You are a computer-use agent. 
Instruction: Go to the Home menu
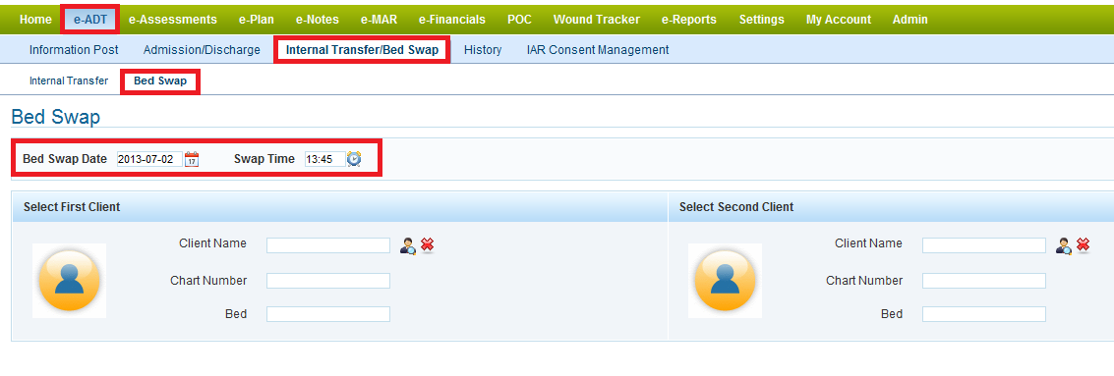point(35,20)
